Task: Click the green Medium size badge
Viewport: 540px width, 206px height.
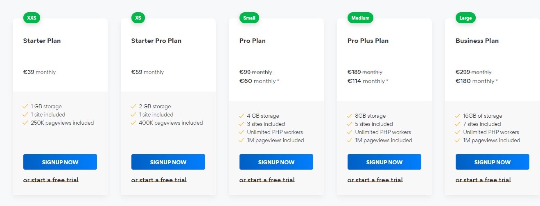Action: [360, 18]
